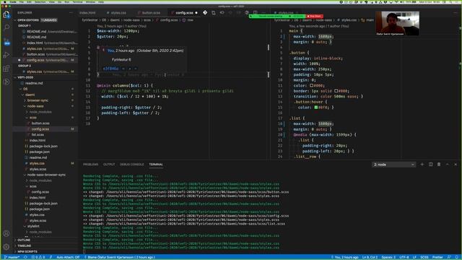Viewport: 462px width, 260px height.
Task: Switch to the index.html editor tab
Action: pyautogui.click(x=87, y=13)
